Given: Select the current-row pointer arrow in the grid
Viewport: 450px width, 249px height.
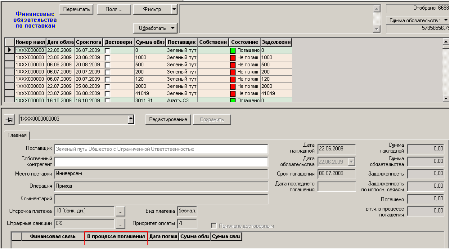Looking at the screenshot, I should [10, 50].
